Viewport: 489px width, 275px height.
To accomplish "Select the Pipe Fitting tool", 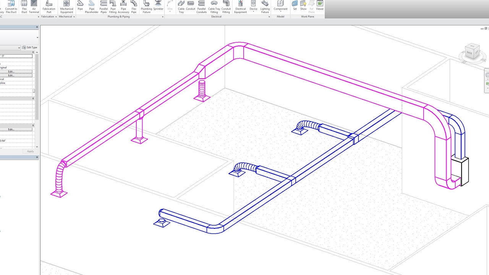I will click(113, 7).
